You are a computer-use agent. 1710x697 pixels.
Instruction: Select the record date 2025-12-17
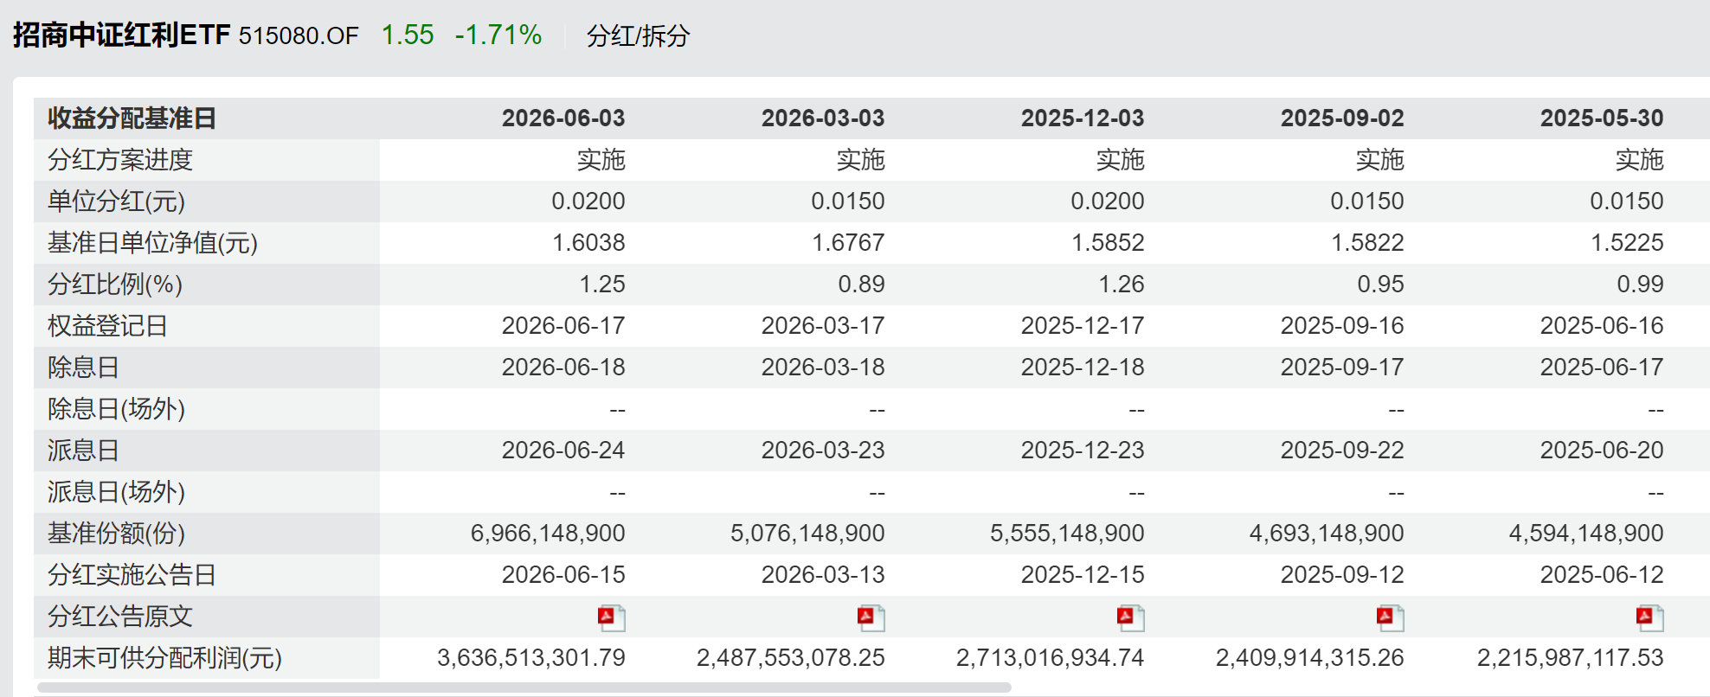coord(1083,326)
